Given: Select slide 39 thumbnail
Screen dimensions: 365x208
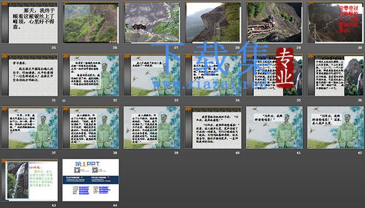Looking at the screenshot, I should [152, 127].
